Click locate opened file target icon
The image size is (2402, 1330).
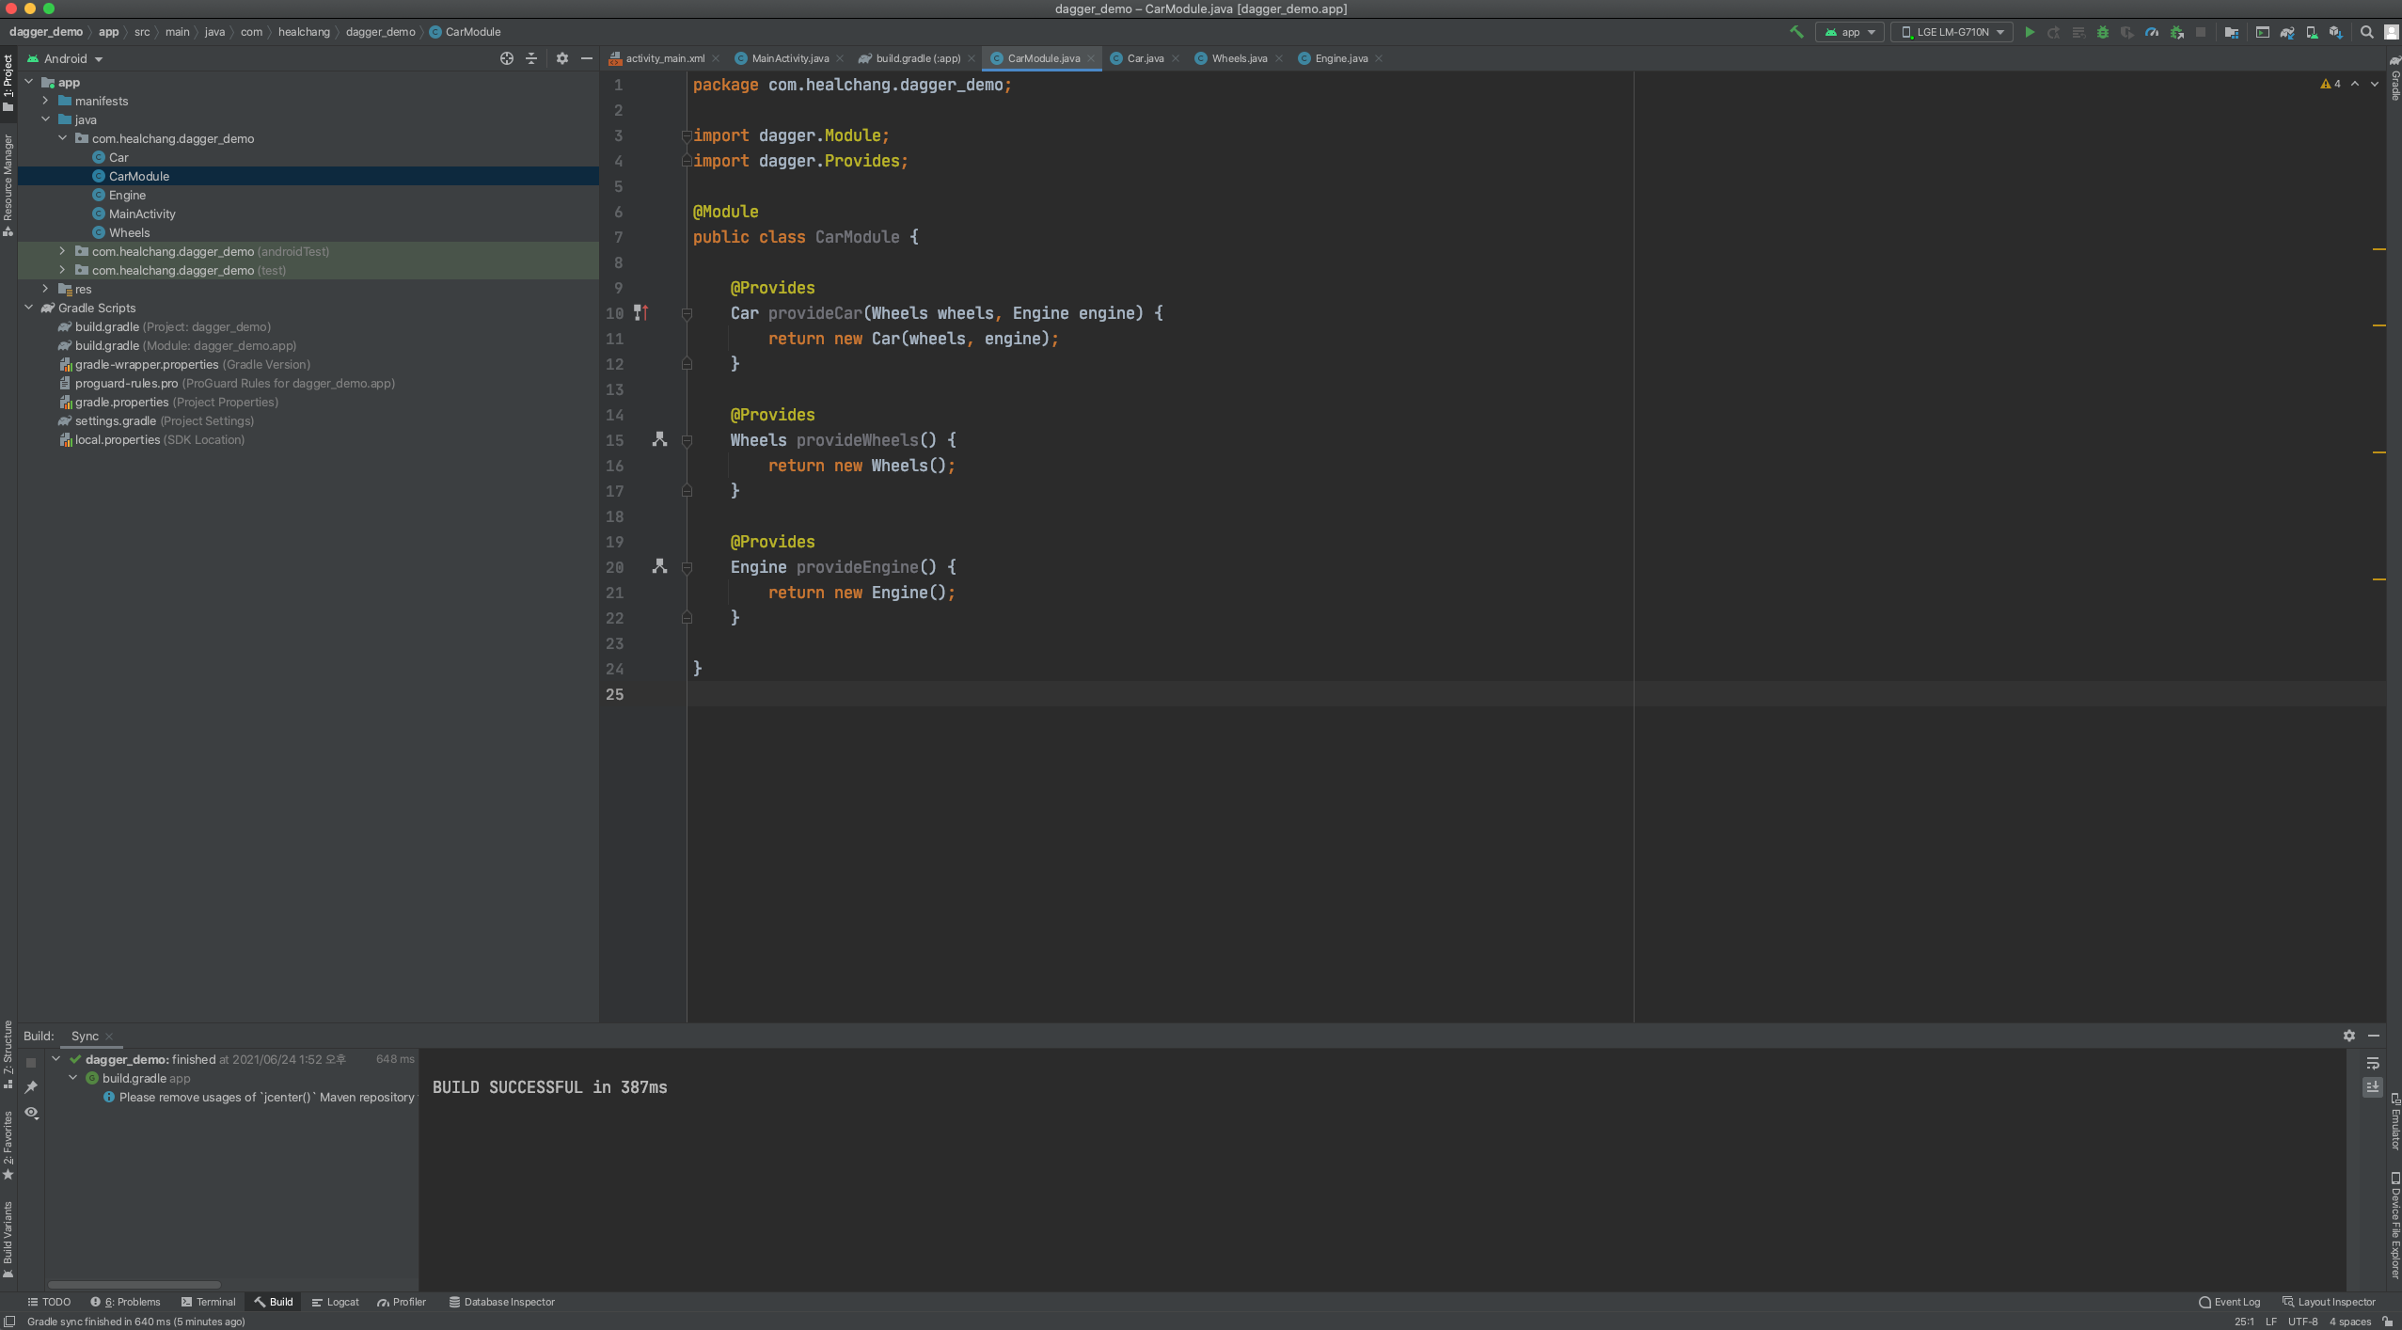click(506, 58)
